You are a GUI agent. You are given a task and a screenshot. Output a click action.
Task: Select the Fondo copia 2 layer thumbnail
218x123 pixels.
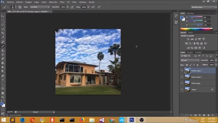pos(187,77)
